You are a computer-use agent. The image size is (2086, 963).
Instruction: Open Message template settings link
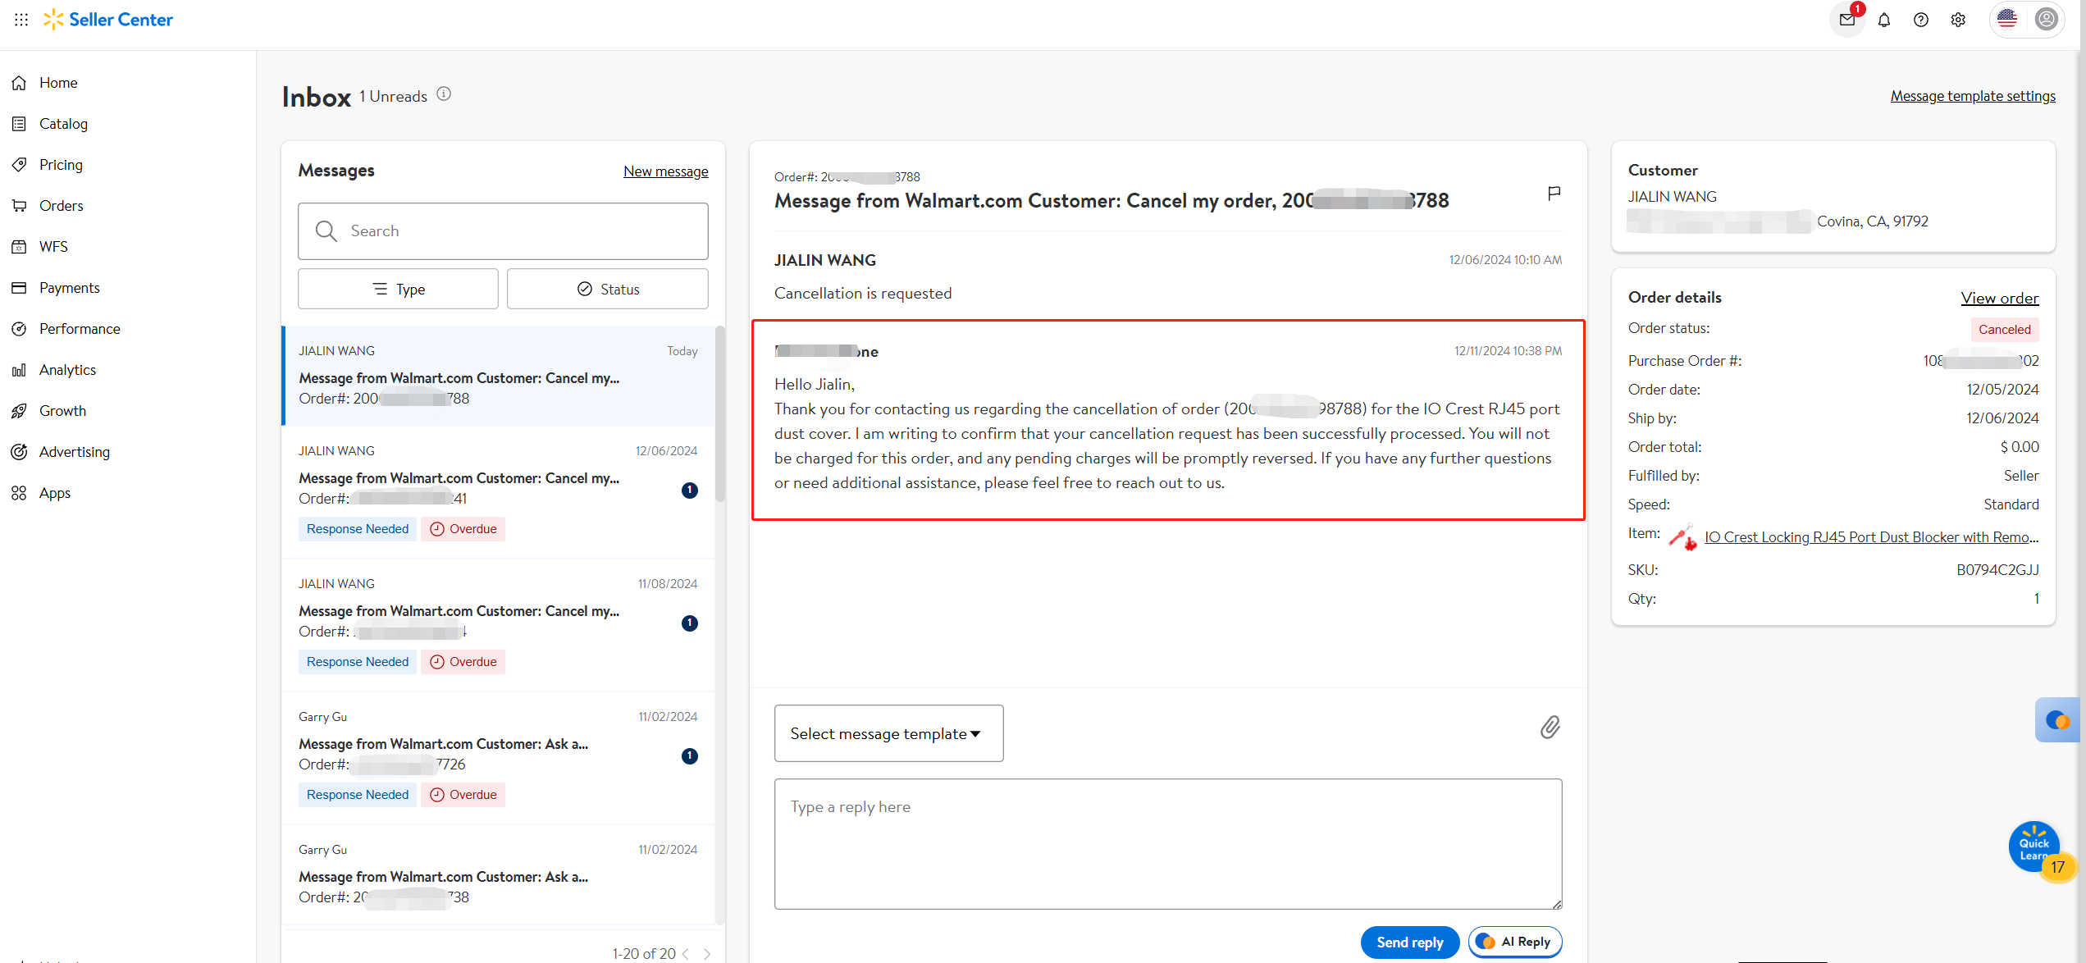pyautogui.click(x=1973, y=96)
